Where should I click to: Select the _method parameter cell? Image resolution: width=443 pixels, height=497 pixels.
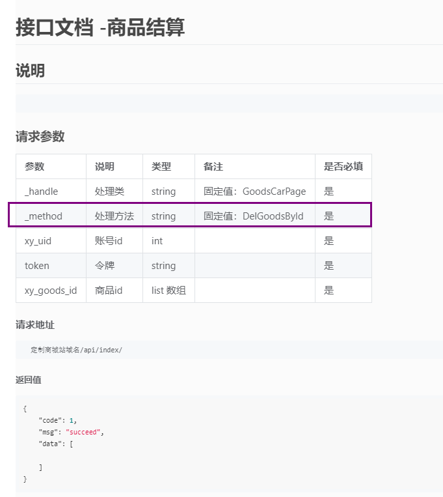click(44, 216)
